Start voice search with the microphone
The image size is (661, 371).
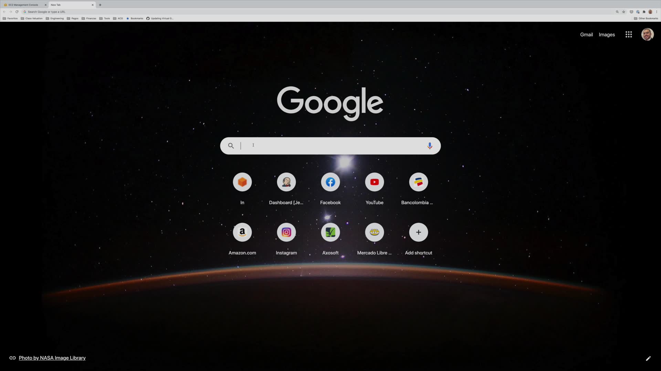[x=429, y=146]
